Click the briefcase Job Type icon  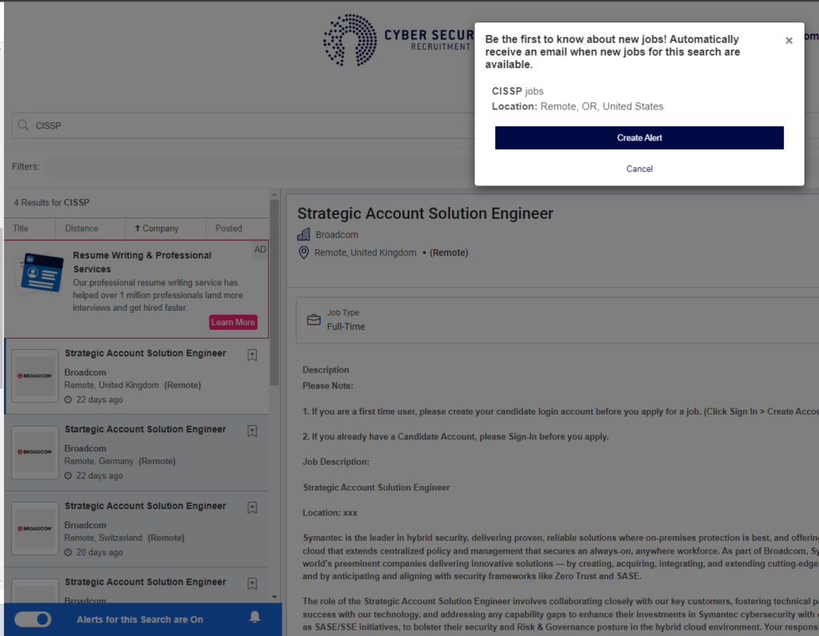tap(314, 320)
